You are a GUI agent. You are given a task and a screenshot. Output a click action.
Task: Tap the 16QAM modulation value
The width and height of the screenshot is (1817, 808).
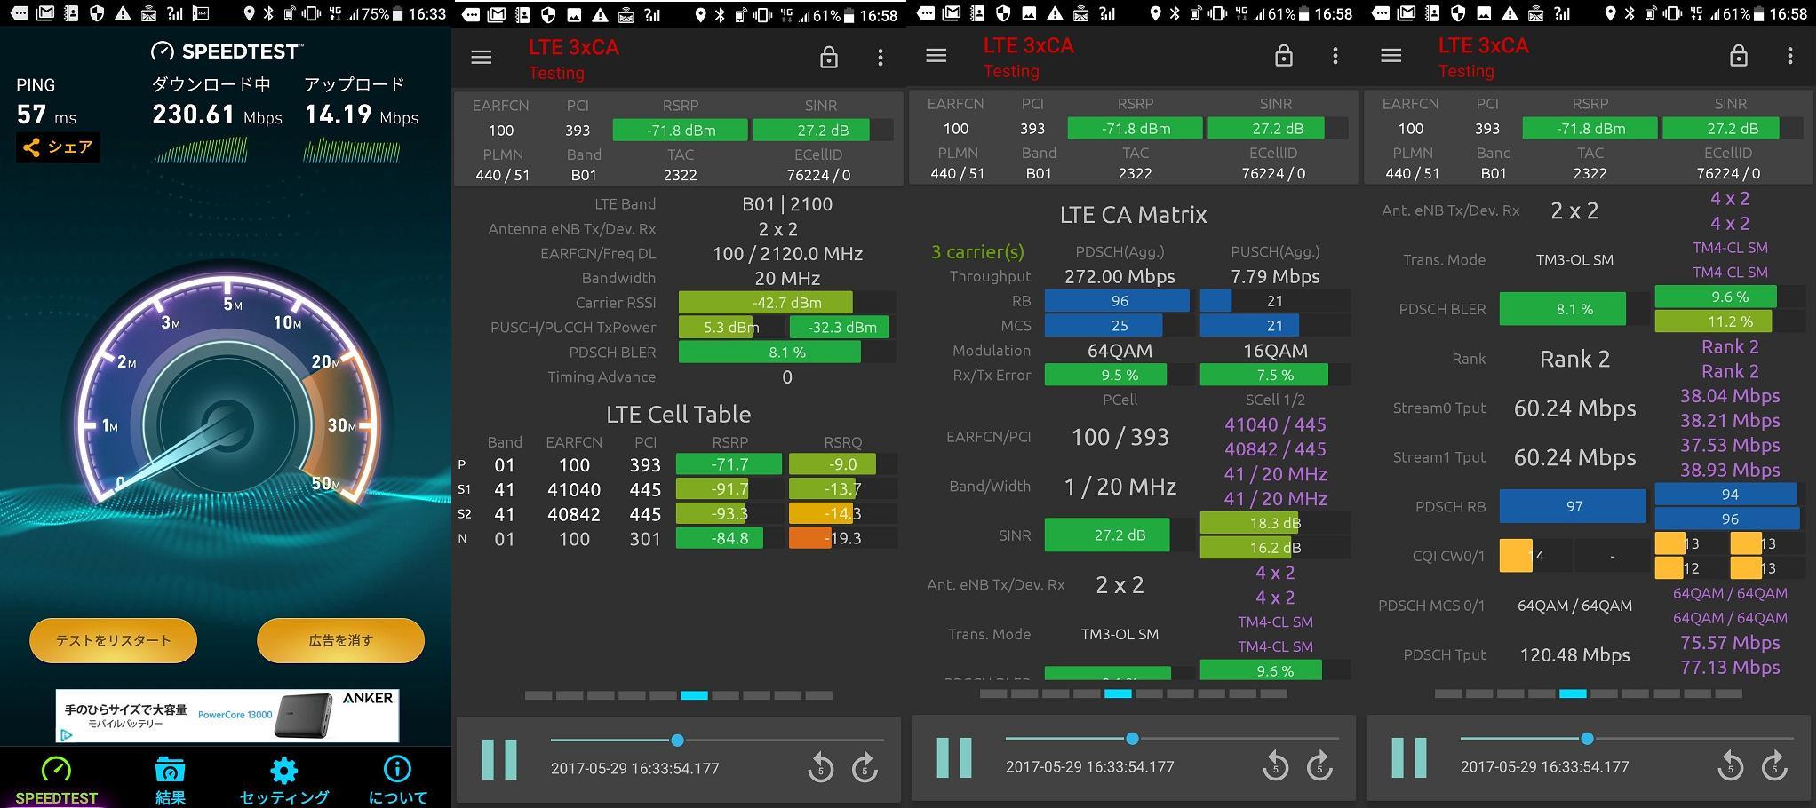point(1275,351)
